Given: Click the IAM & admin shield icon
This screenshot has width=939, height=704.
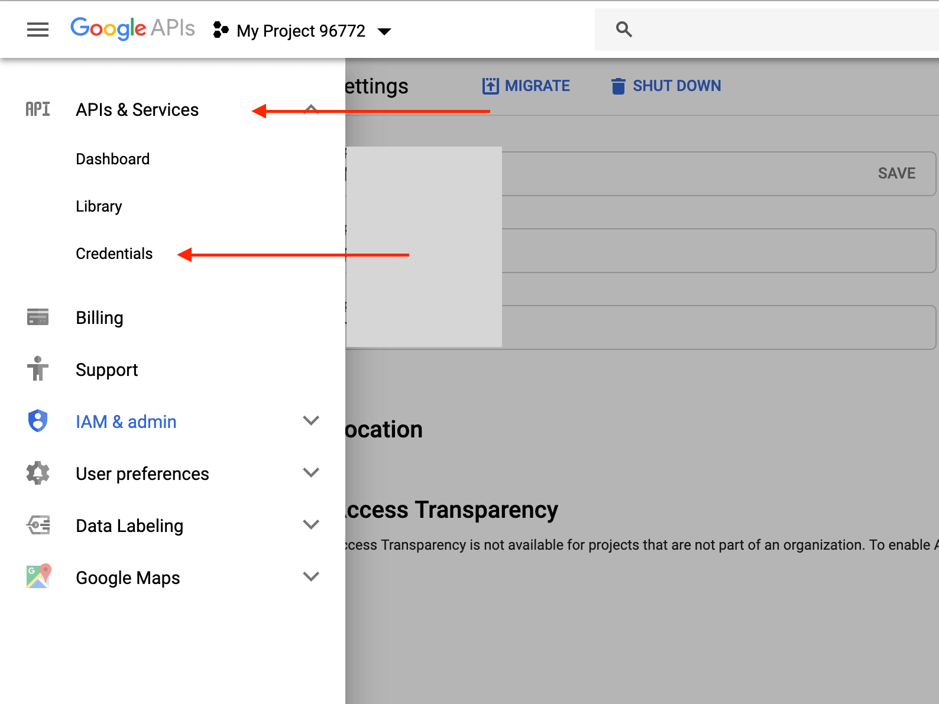Looking at the screenshot, I should 38,421.
